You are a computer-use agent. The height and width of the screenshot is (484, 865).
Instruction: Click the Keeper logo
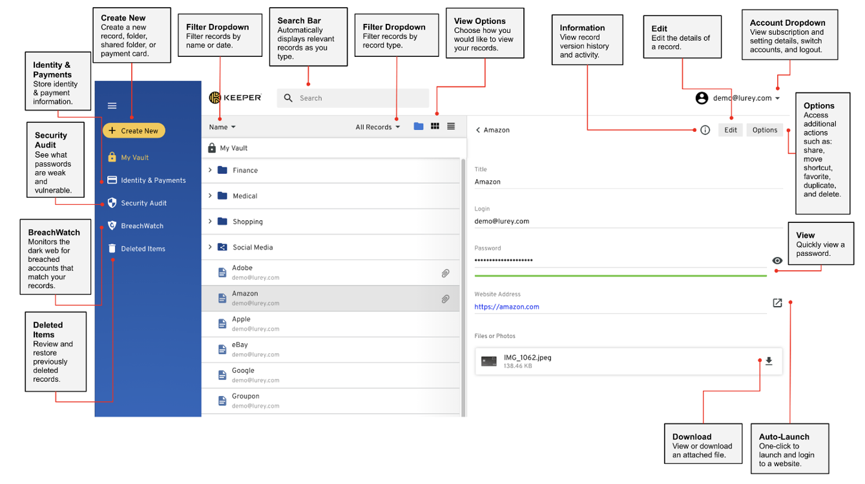click(235, 98)
